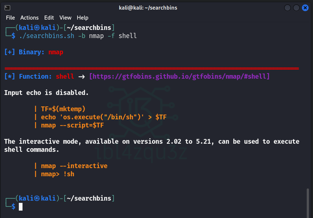Open the Edit menu

point(49,18)
